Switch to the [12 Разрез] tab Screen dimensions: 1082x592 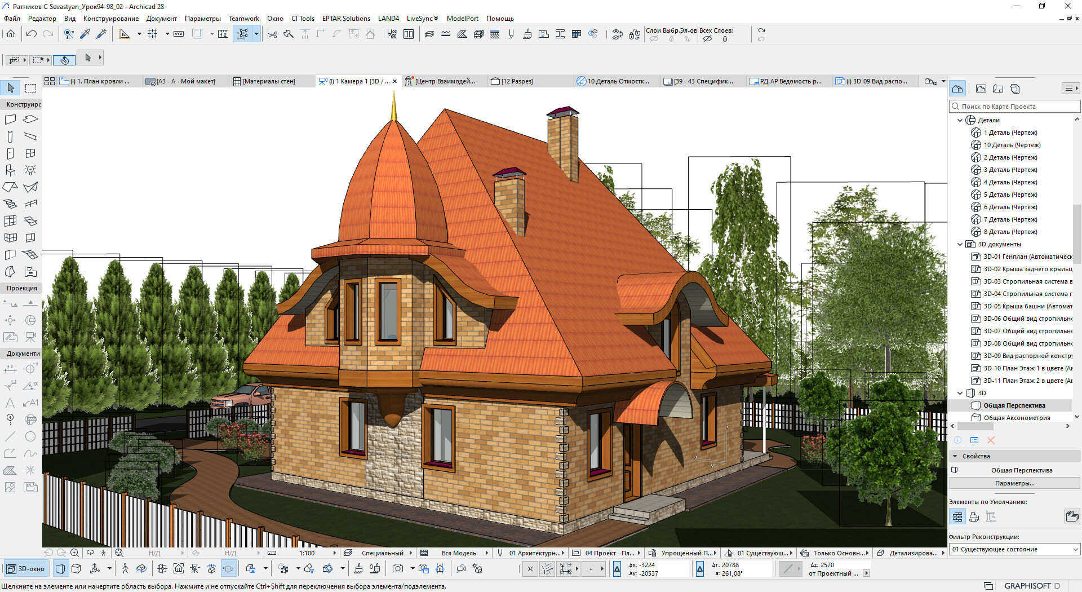[x=512, y=81]
